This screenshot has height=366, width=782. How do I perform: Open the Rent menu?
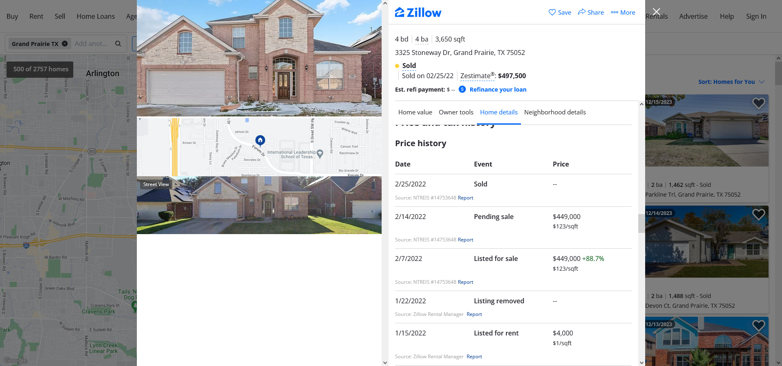click(x=36, y=16)
